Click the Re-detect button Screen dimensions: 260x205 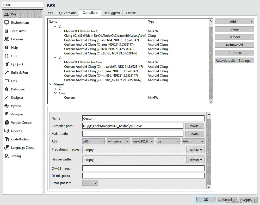234,53
